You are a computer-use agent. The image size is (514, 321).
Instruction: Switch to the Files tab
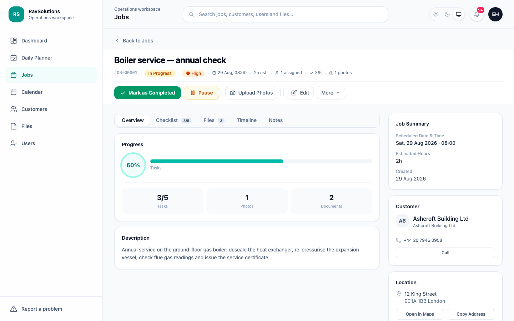point(214,120)
